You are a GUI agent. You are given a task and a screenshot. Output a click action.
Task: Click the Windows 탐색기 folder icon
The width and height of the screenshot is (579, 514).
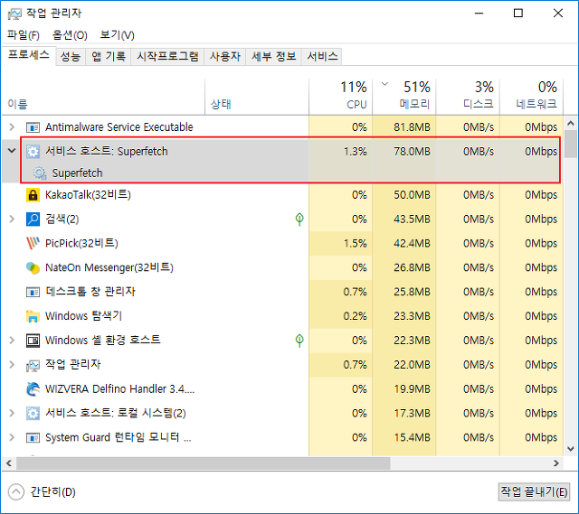pyautogui.click(x=33, y=316)
